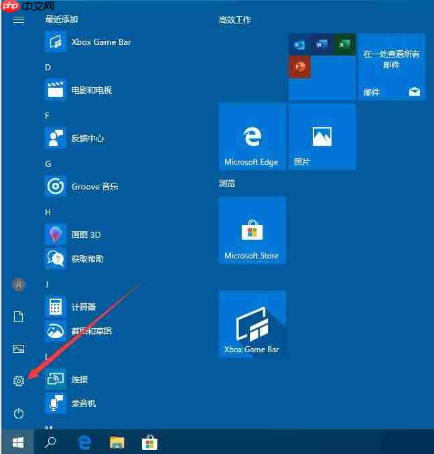Click the letter D section header
This screenshot has width=434, height=454.
(x=48, y=68)
